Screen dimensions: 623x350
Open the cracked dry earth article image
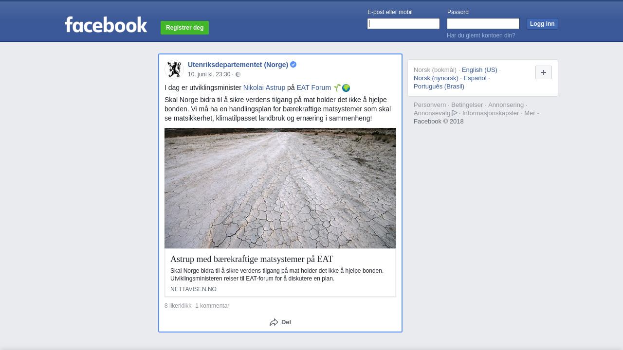280,188
